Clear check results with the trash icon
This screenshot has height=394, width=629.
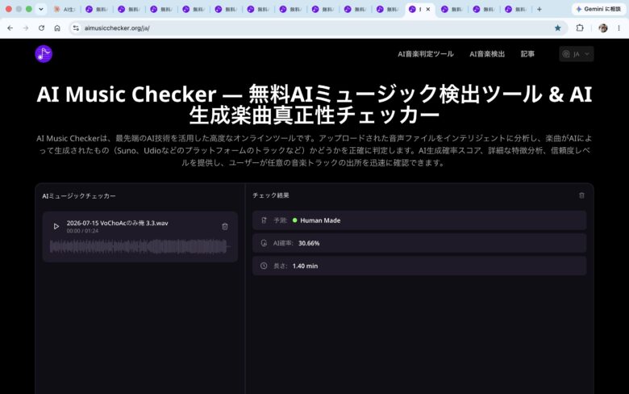point(581,195)
